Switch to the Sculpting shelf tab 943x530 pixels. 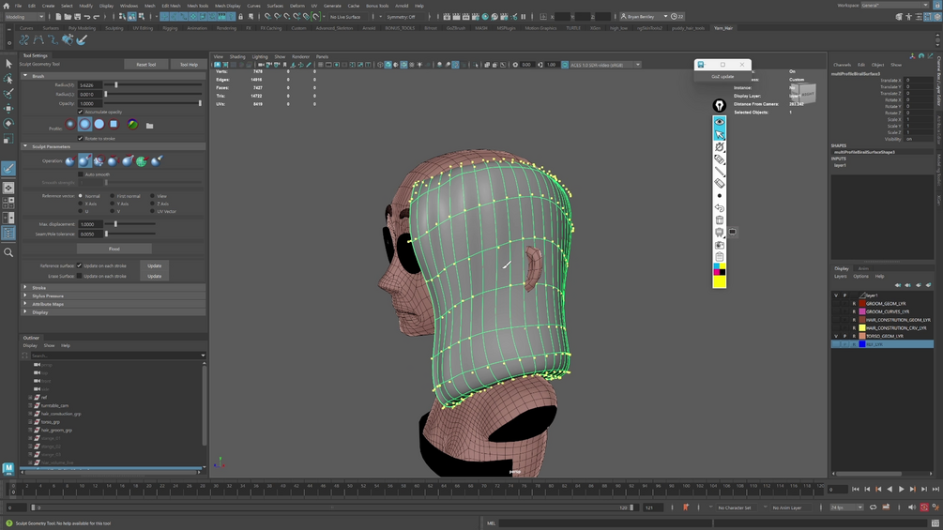[x=114, y=28]
